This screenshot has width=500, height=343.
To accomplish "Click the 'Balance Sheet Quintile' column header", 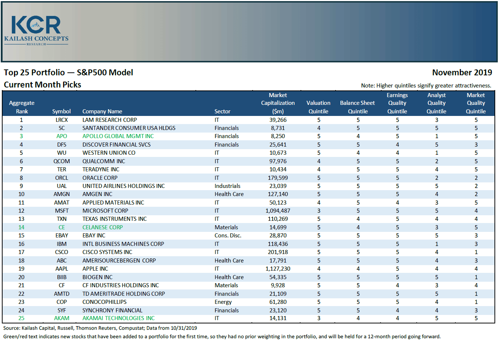I will (x=358, y=107).
